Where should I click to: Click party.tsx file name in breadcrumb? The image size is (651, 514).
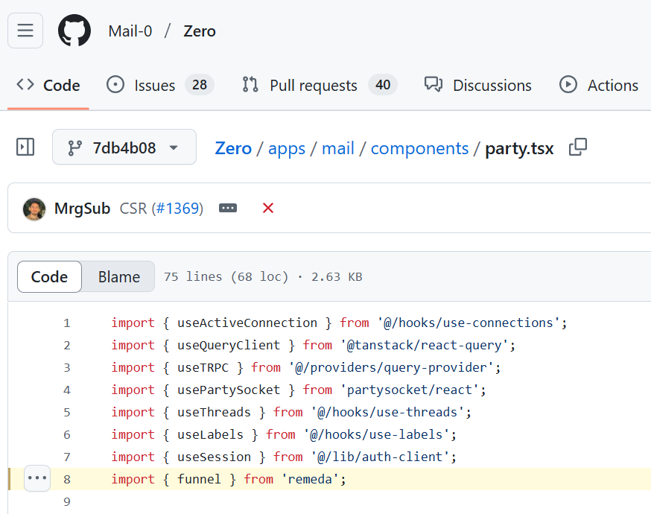[519, 149]
